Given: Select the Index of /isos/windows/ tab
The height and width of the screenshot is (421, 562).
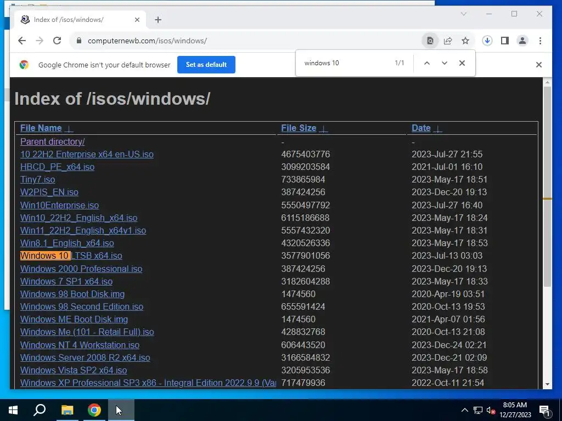Looking at the screenshot, I should [x=80, y=20].
